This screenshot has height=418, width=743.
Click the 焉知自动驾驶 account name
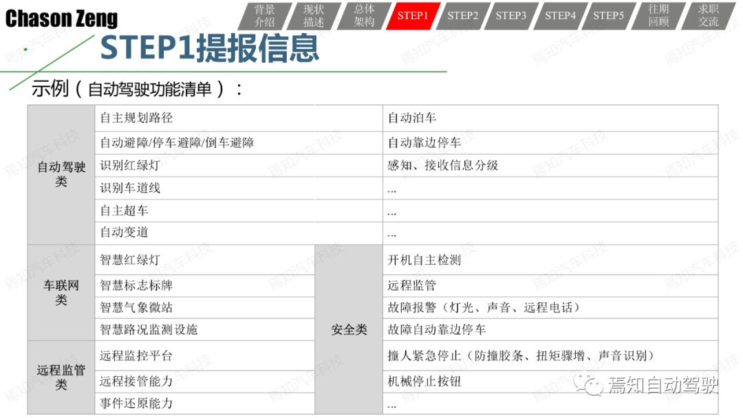tap(663, 385)
